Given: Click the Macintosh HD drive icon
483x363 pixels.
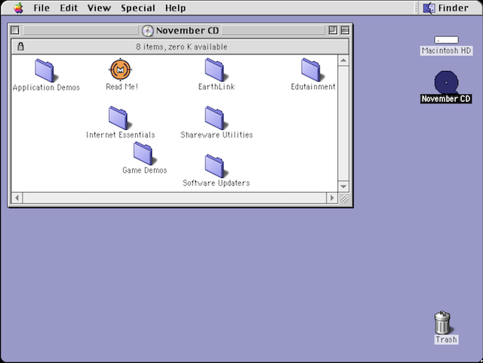Looking at the screenshot, I should pos(446,40).
